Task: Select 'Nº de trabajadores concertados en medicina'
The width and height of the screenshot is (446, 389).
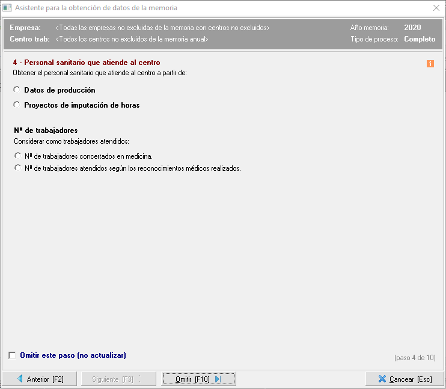Action: 17,156
